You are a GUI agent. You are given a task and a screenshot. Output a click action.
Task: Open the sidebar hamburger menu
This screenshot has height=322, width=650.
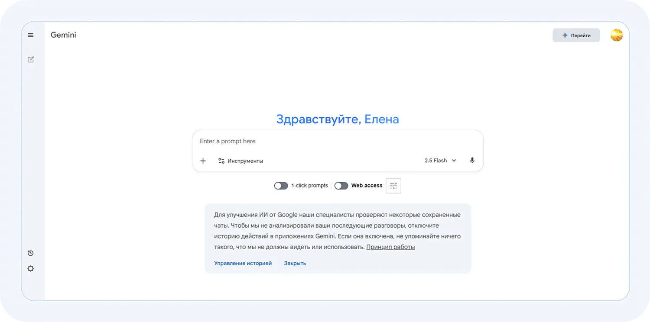tap(30, 35)
